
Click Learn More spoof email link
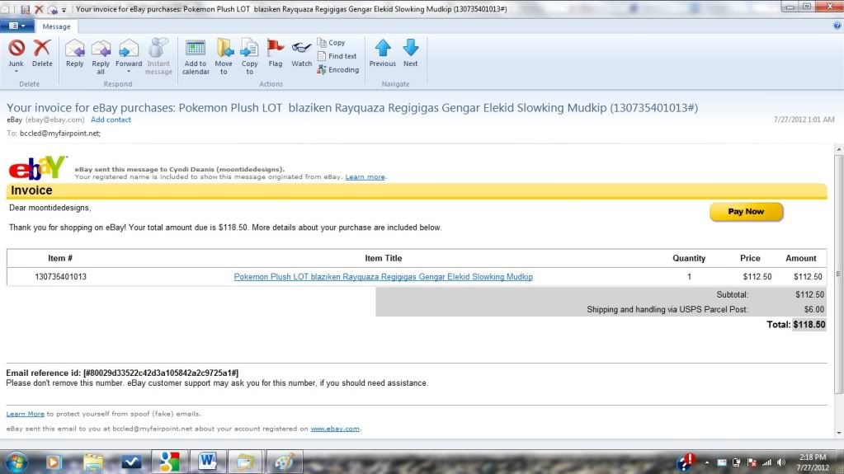(x=26, y=415)
